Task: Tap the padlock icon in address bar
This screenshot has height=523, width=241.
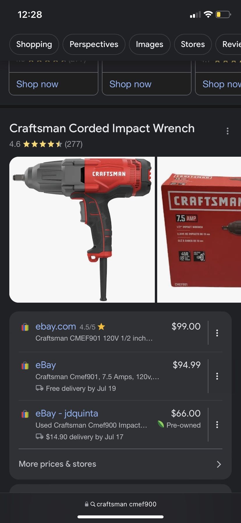Action: coord(86,504)
